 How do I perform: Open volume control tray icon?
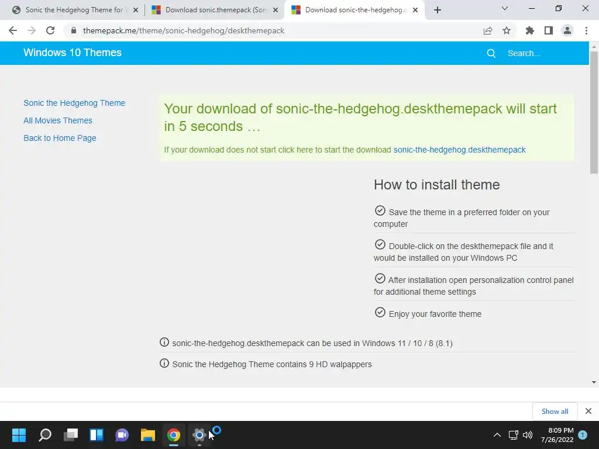(528, 435)
